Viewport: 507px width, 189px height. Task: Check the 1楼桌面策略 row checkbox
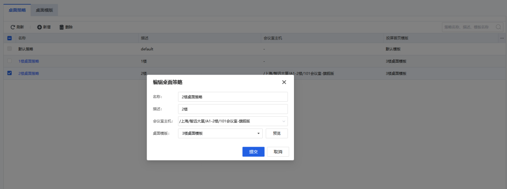click(10, 61)
